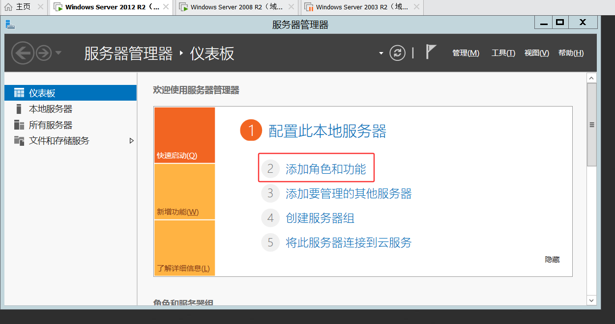The height and width of the screenshot is (324, 615).
Task: Select 仪表板 in the sidebar
Action: (x=71, y=93)
